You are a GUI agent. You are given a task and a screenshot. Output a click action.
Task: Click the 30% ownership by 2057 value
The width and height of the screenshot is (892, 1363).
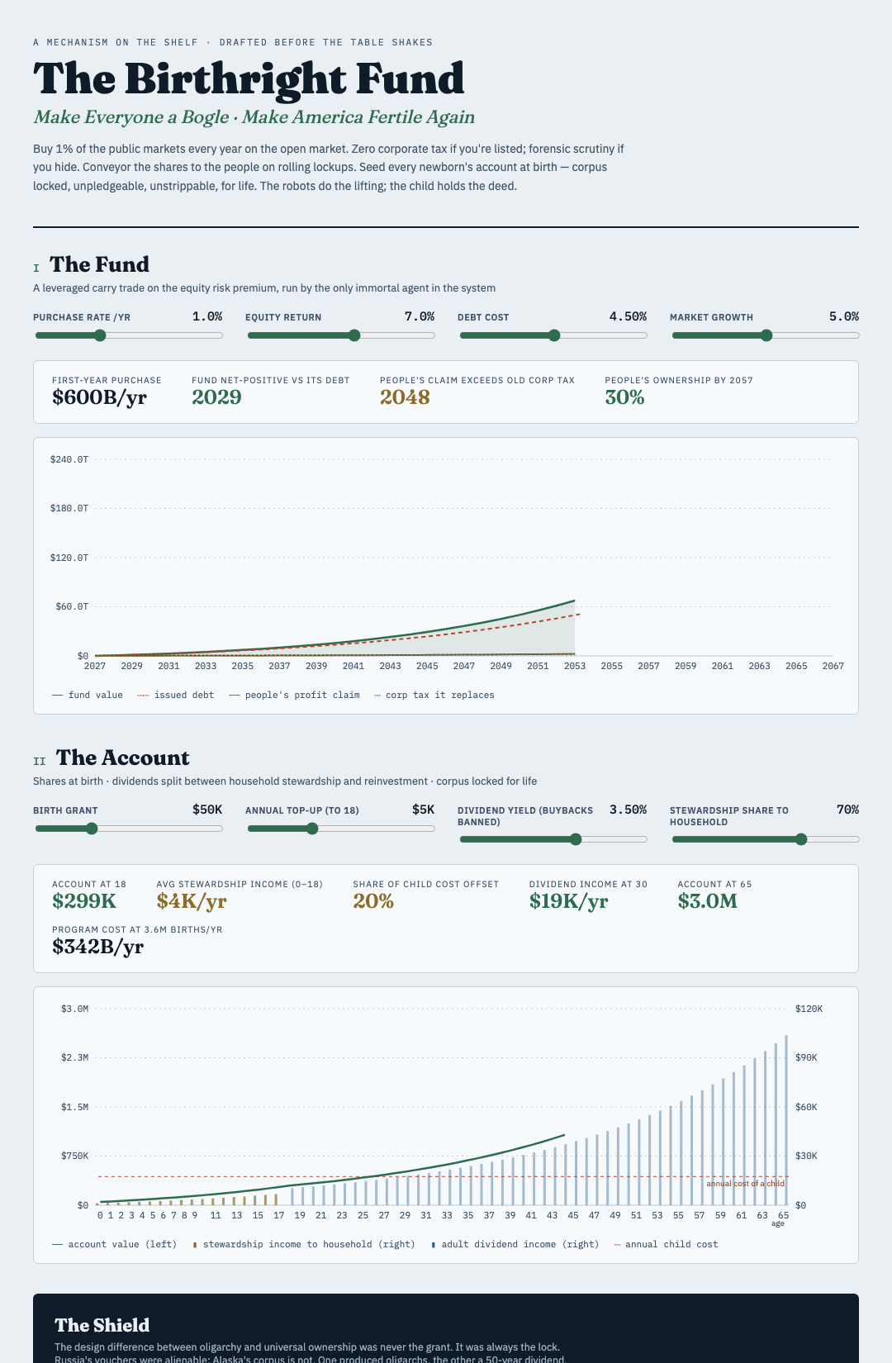click(624, 397)
